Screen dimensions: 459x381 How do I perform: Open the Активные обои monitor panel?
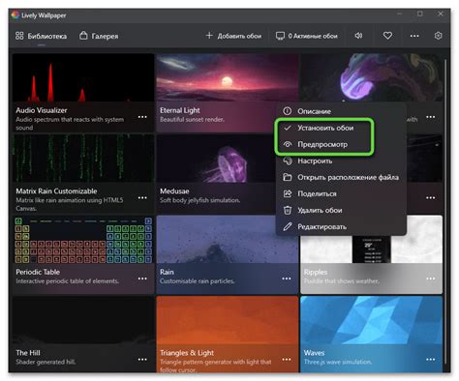(307, 36)
